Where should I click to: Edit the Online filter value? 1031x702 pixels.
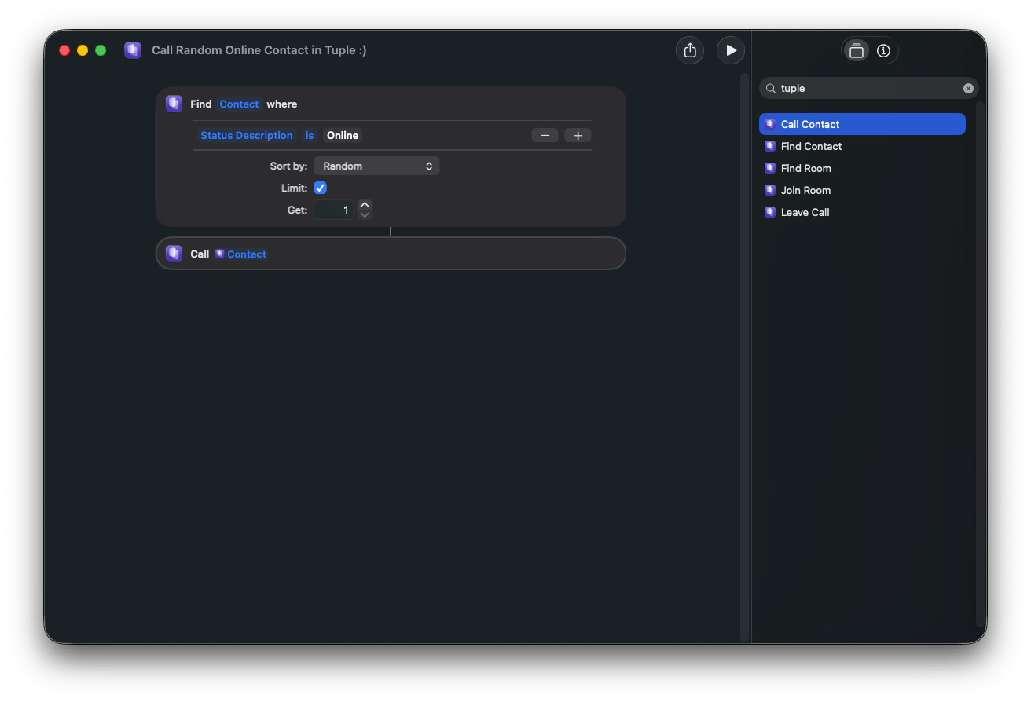coord(343,135)
